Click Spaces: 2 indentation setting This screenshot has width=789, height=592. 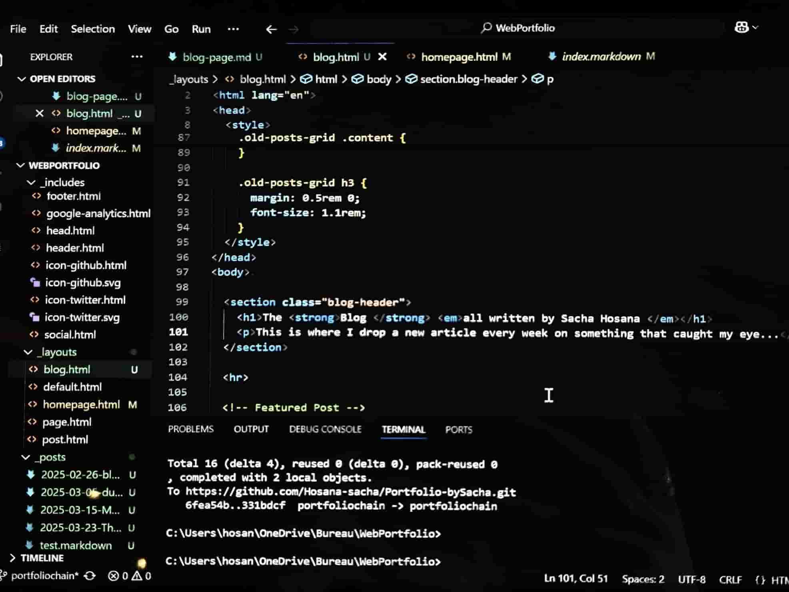(x=643, y=579)
